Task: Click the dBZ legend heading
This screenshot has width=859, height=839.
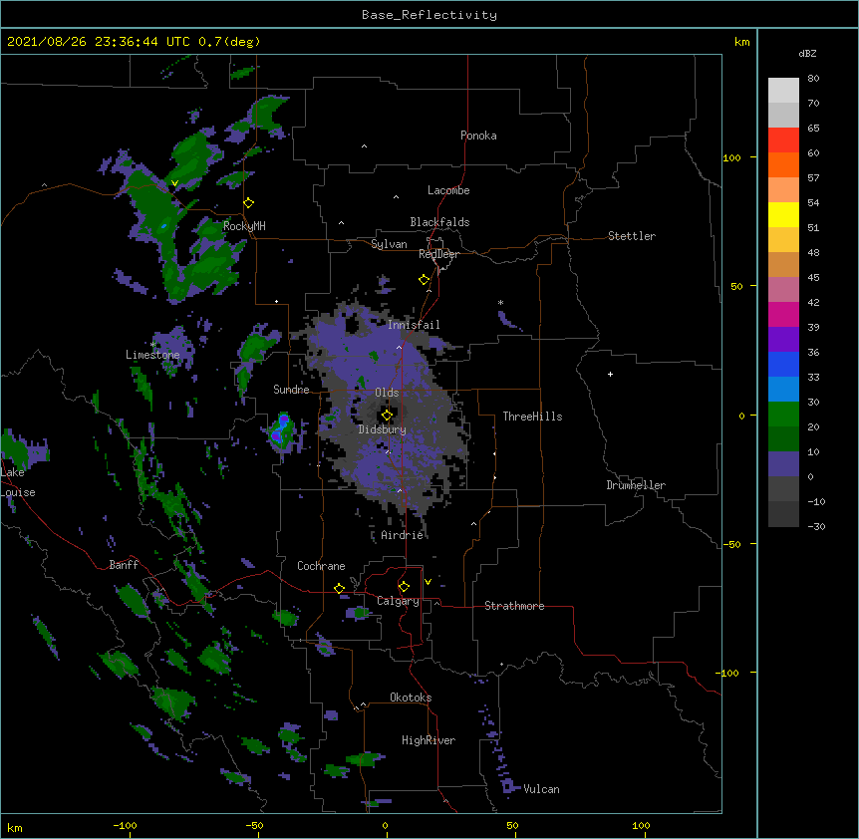Action: pyautogui.click(x=807, y=54)
